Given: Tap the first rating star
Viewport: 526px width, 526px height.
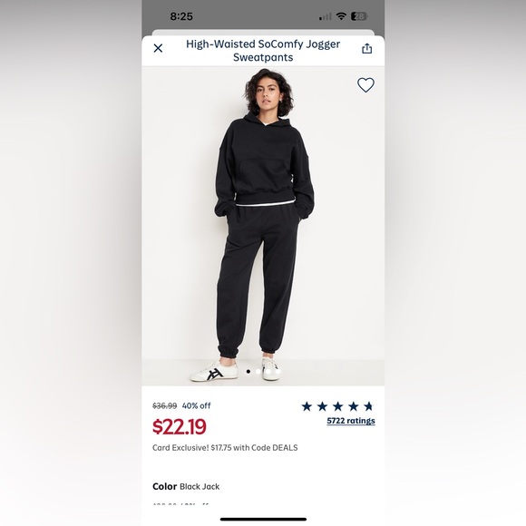Looking at the screenshot, I should point(307,406).
